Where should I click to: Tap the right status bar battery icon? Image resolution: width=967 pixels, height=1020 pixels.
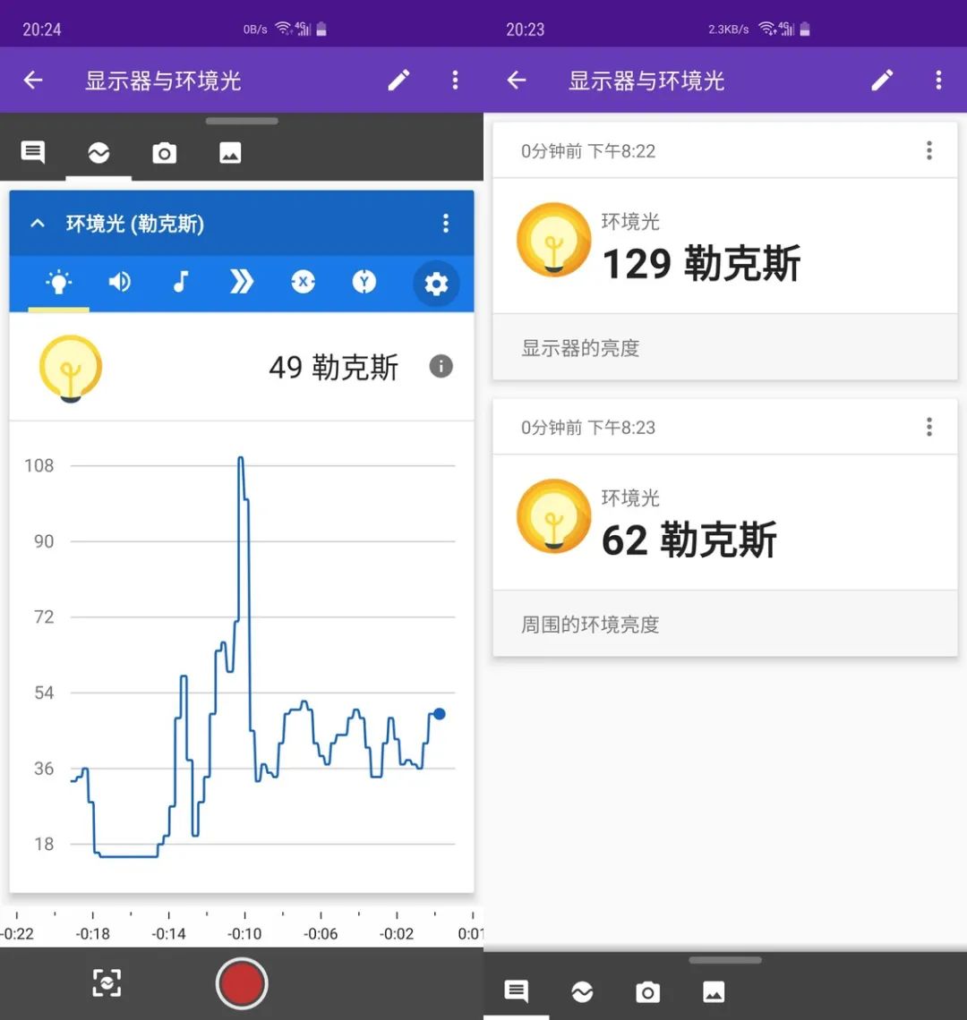[805, 29]
